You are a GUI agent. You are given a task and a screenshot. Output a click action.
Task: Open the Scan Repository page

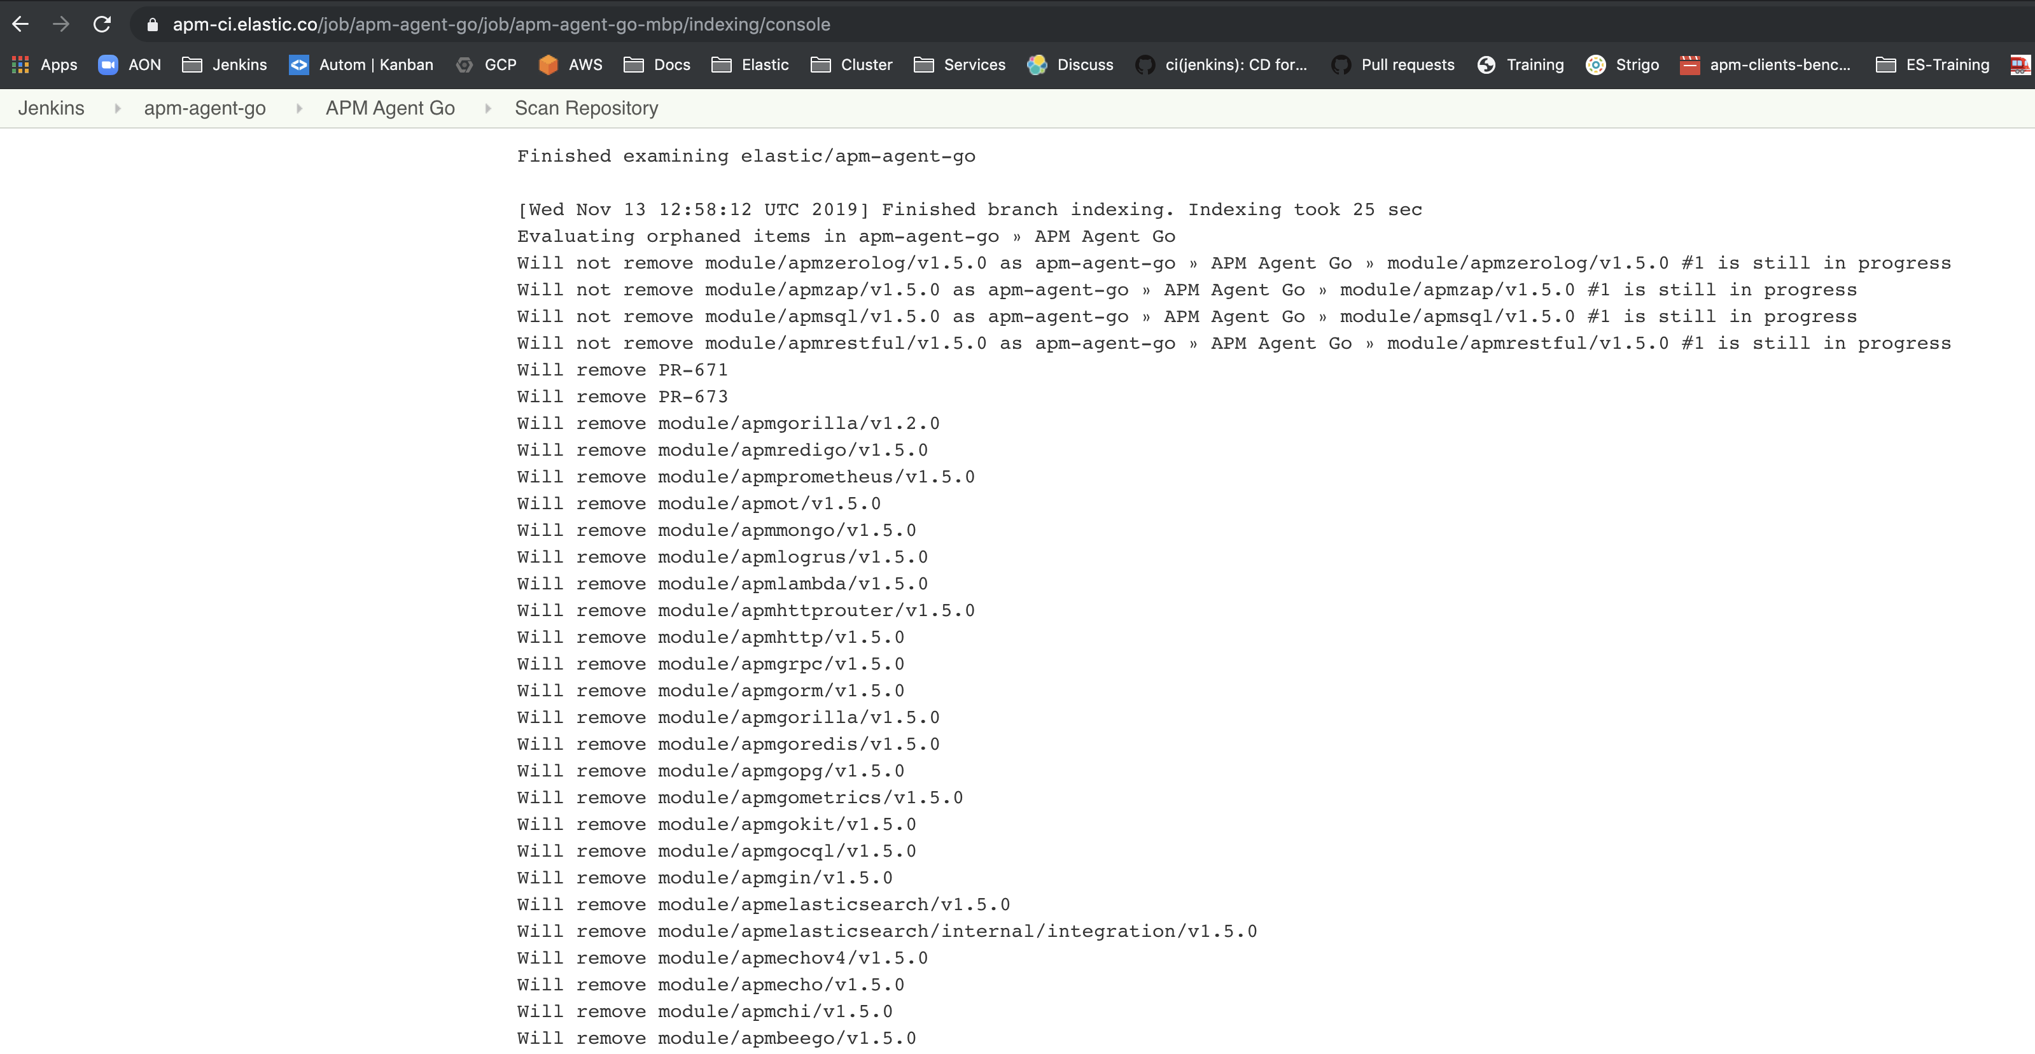[x=585, y=108]
